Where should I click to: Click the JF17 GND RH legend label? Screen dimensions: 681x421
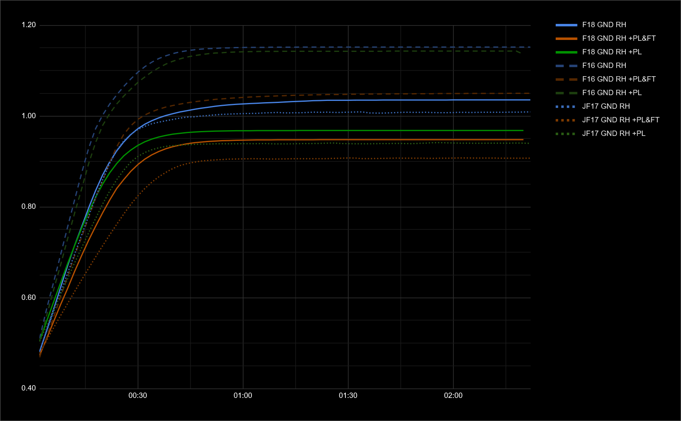[x=606, y=106]
